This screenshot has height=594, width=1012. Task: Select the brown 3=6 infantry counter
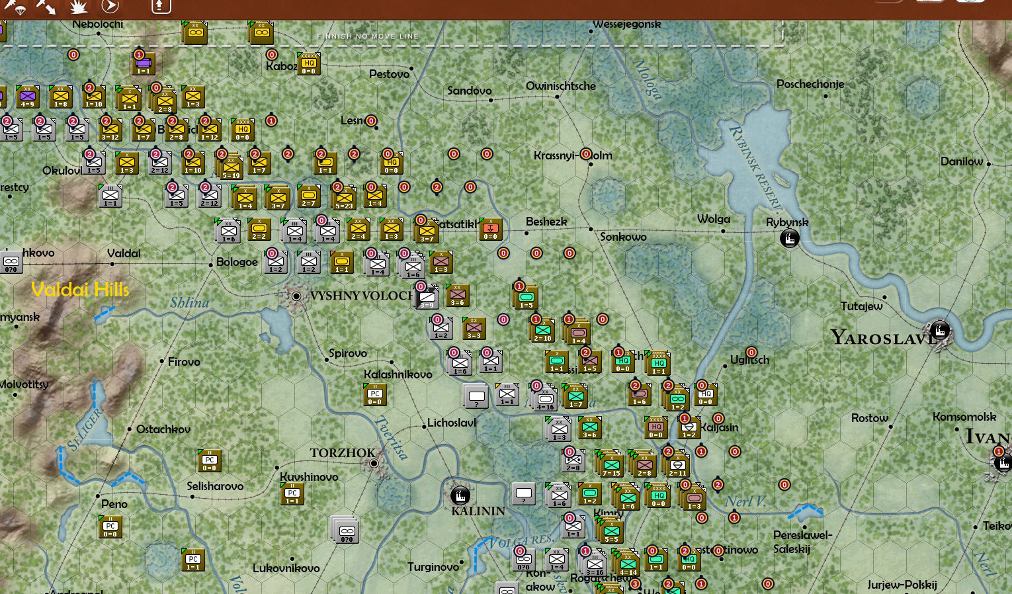tap(457, 296)
